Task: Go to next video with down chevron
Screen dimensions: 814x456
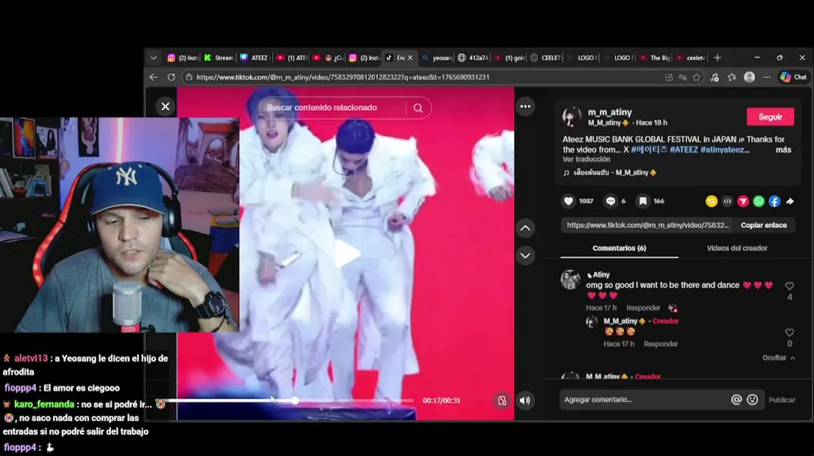Action: pyautogui.click(x=525, y=255)
